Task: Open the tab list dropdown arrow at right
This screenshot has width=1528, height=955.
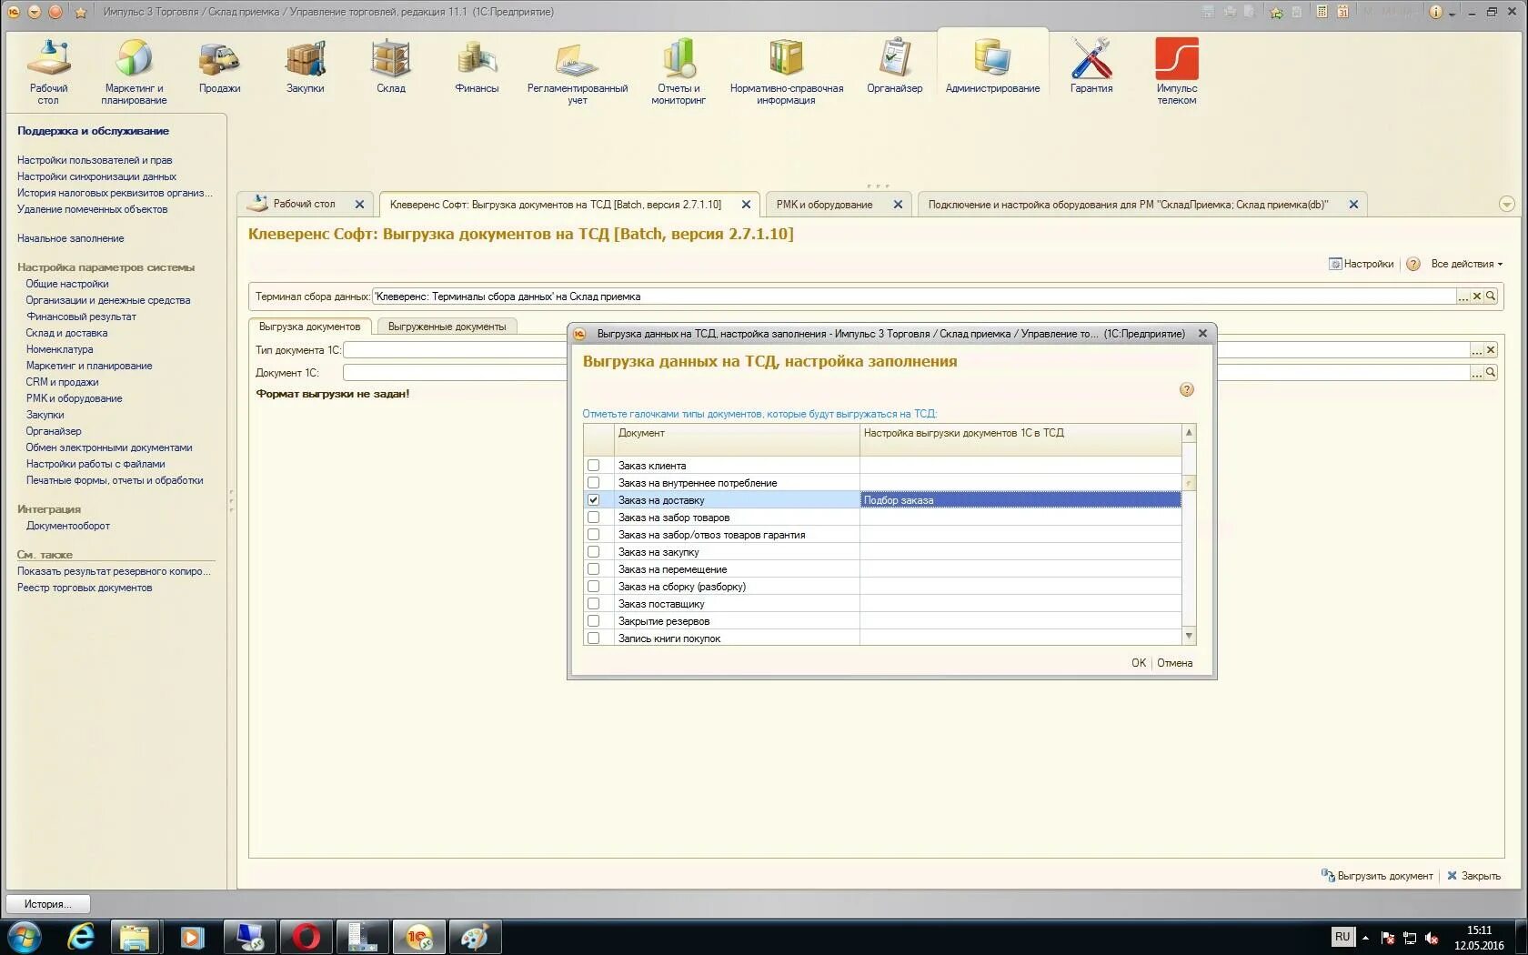Action: (1506, 205)
